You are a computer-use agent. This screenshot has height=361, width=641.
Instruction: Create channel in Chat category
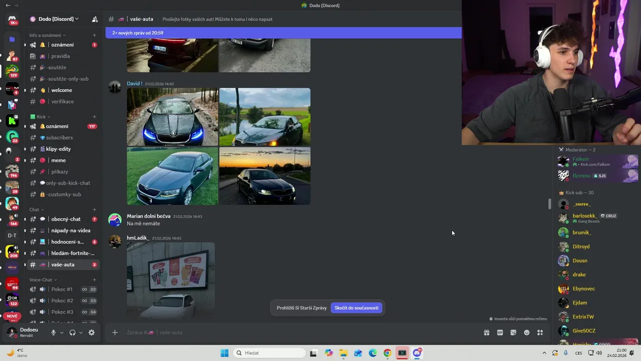point(94,210)
